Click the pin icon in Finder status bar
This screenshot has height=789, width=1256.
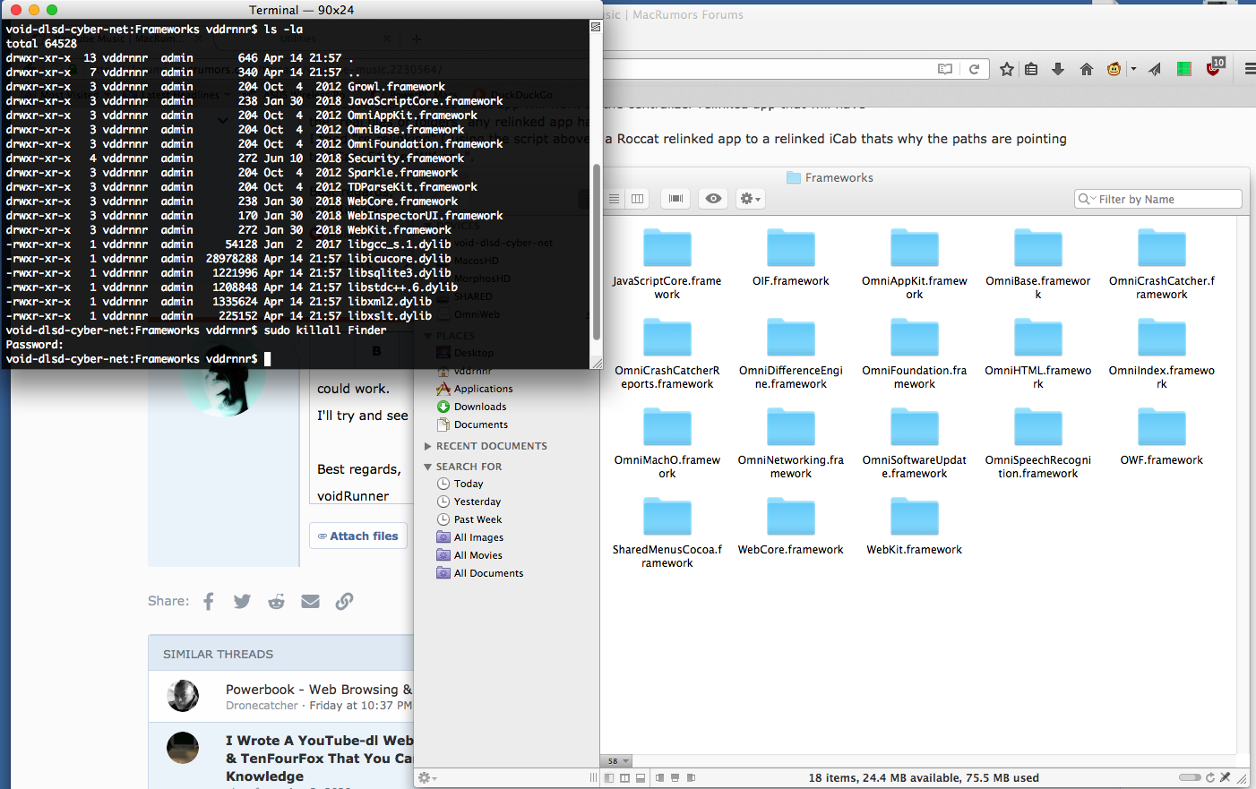(1225, 777)
